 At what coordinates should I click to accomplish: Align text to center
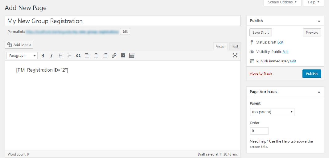[96, 56]
